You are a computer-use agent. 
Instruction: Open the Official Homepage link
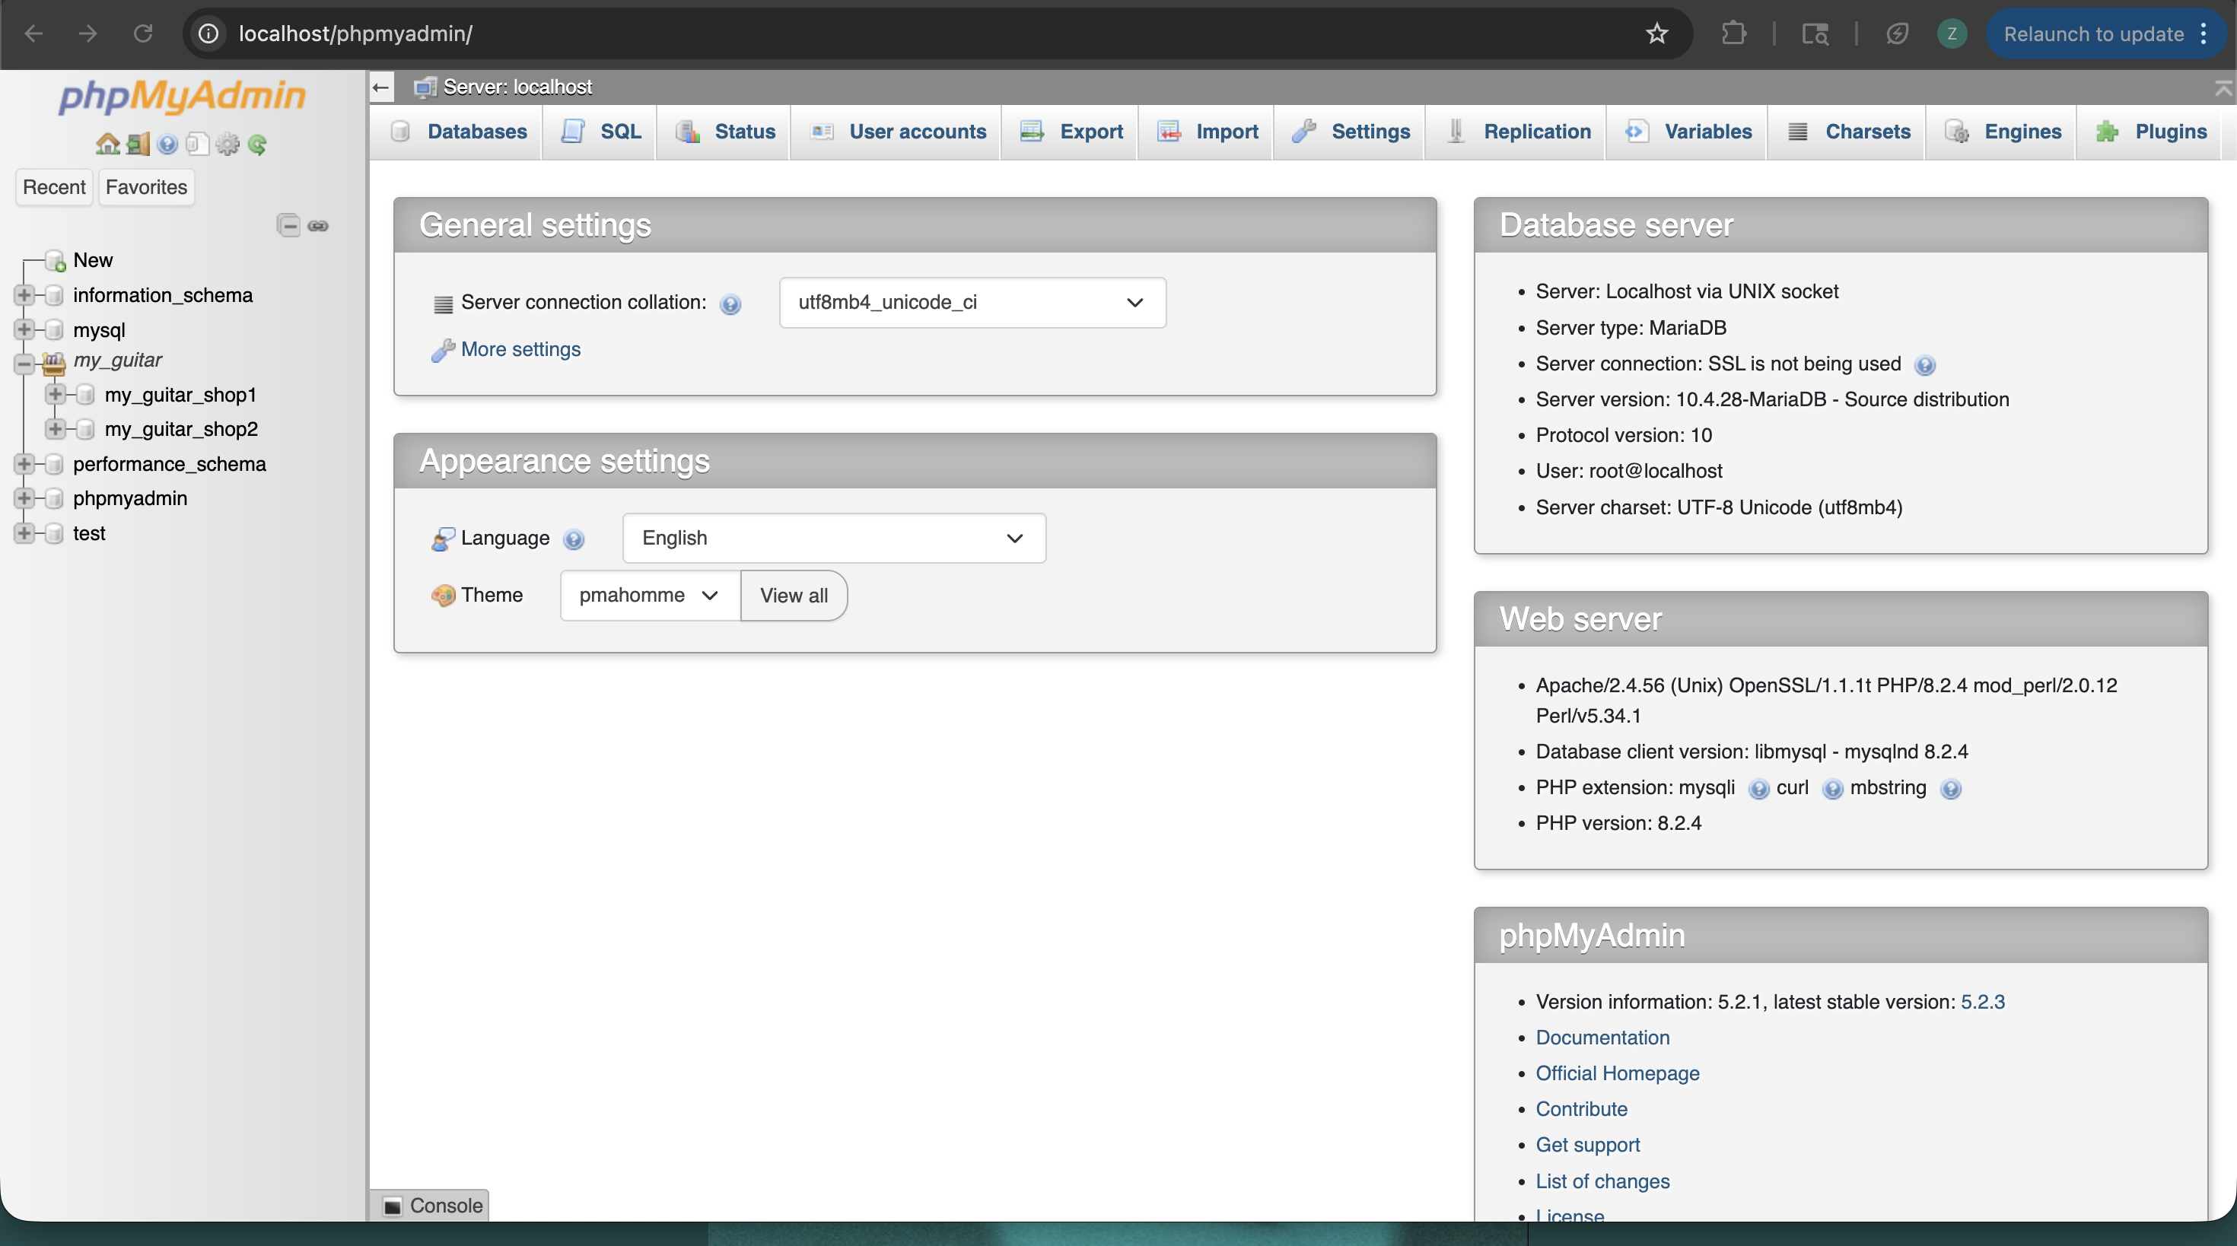coord(1617,1073)
